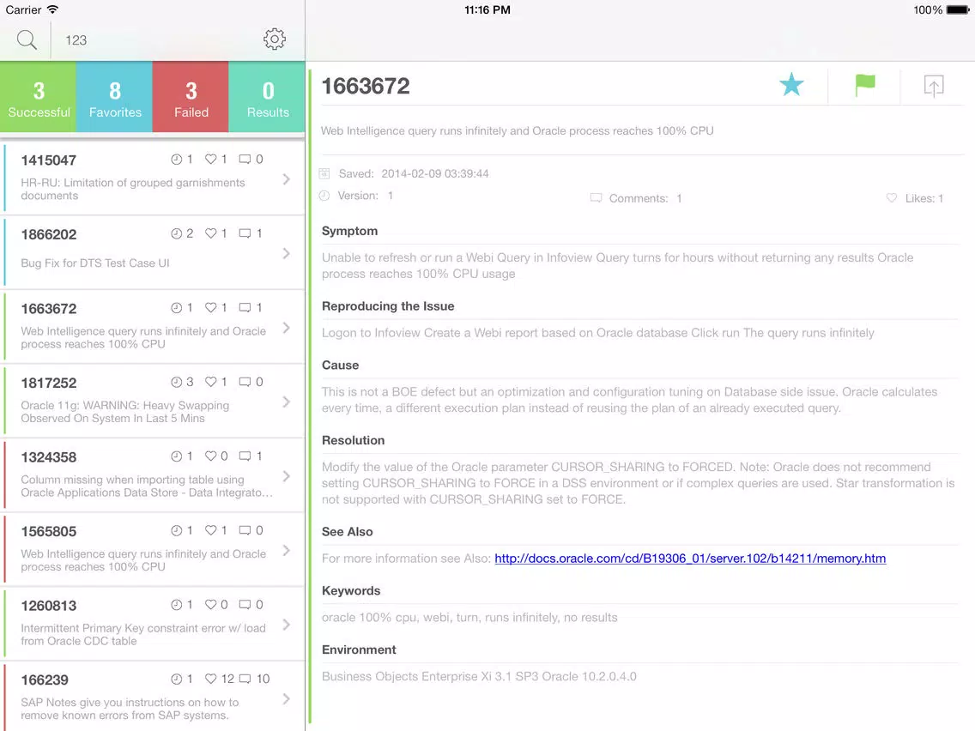
Task: Select the Favorites tab
Action: click(115, 97)
